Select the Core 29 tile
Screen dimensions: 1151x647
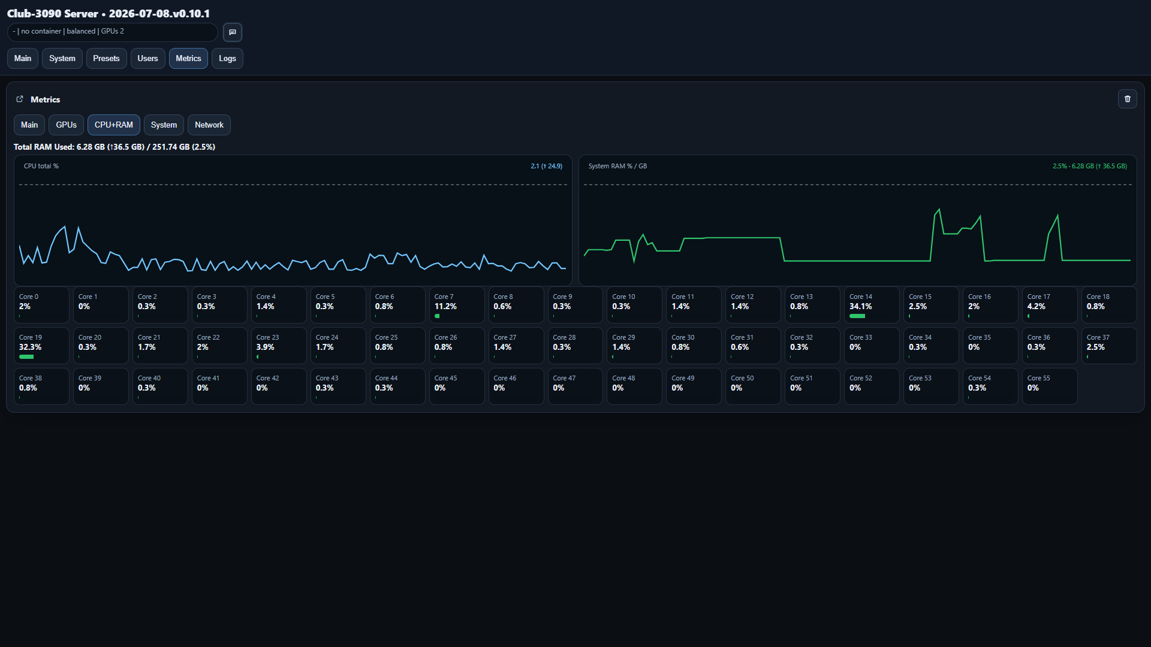(x=634, y=346)
